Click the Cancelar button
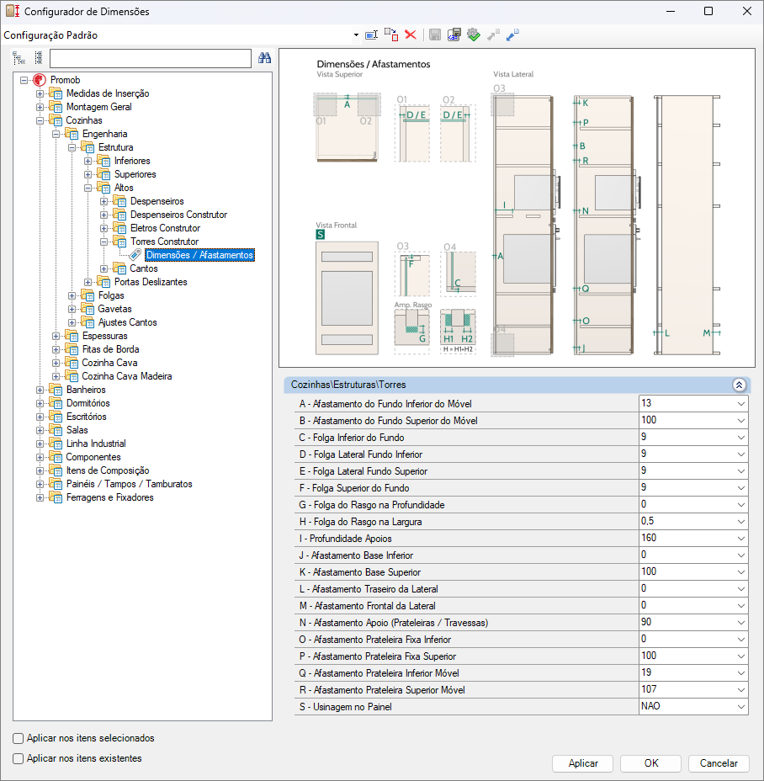The width and height of the screenshot is (764, 781). point(719,763)
